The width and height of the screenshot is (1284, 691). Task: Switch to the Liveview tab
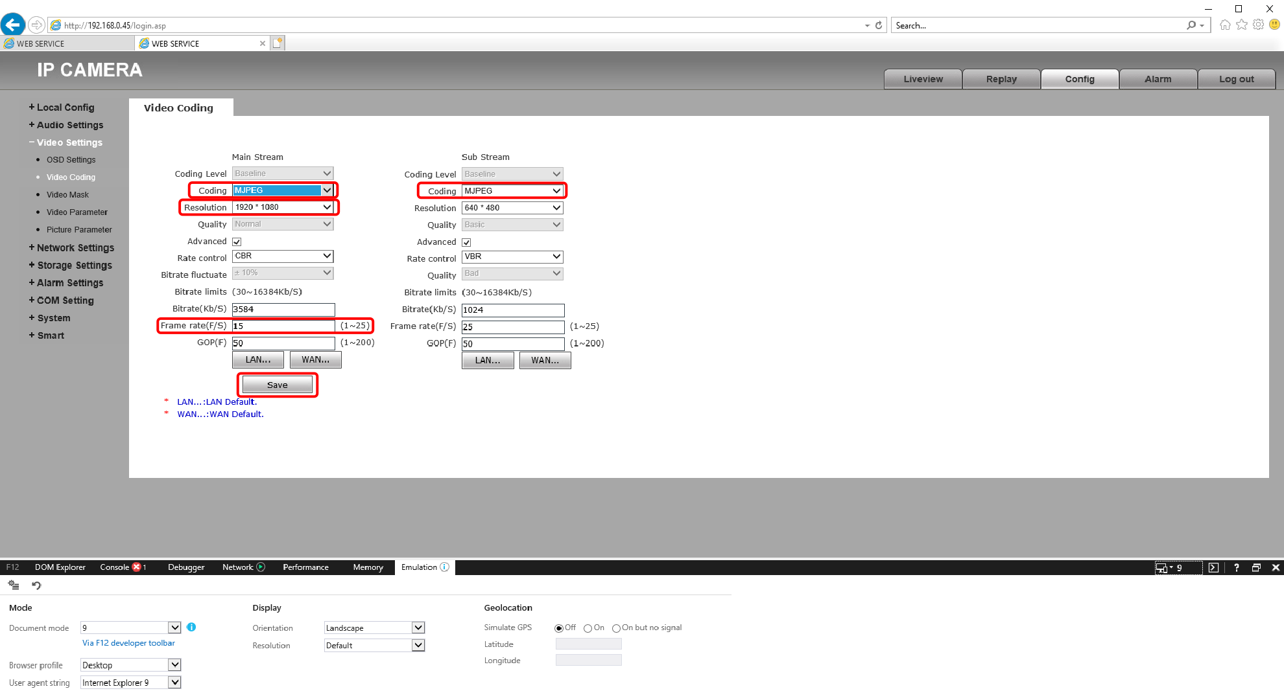(x=923, y=79)
